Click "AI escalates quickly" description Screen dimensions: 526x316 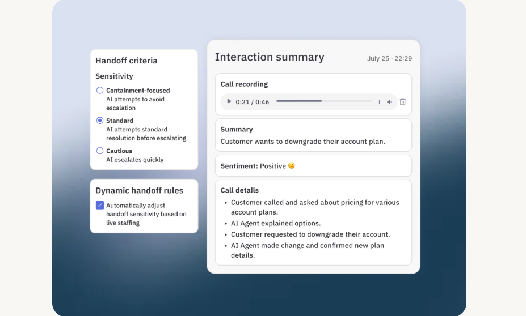point(135,160)
